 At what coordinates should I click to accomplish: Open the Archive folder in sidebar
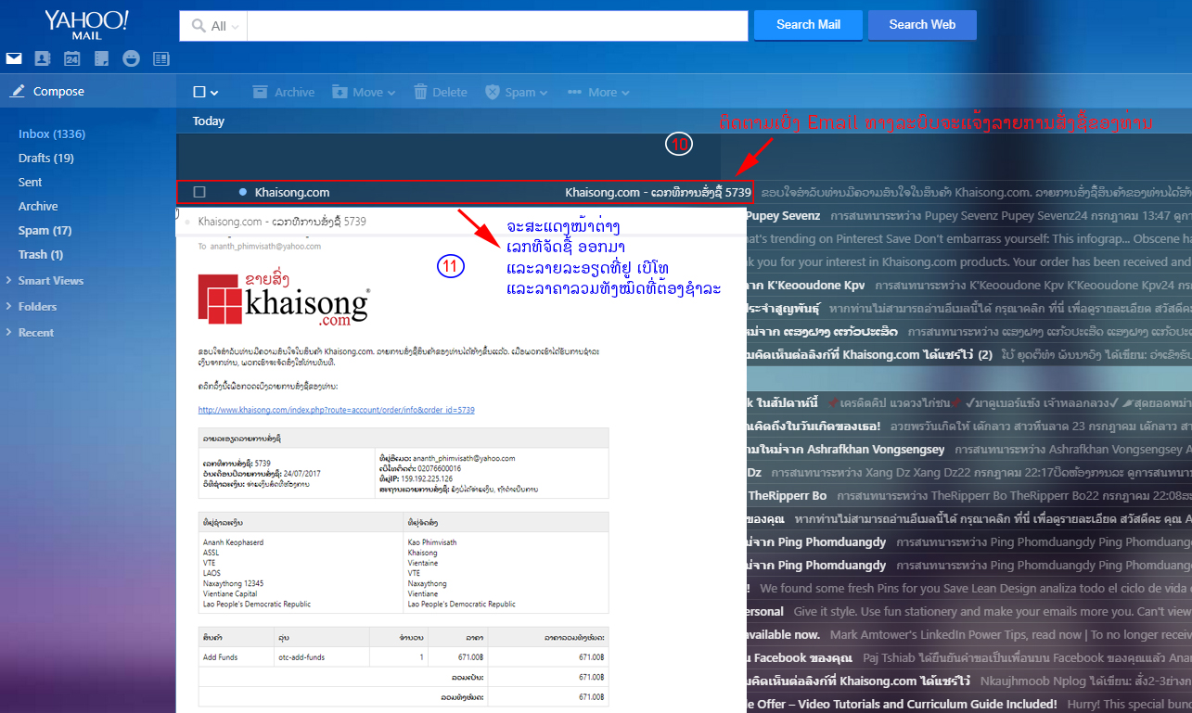tap(38, 206)
